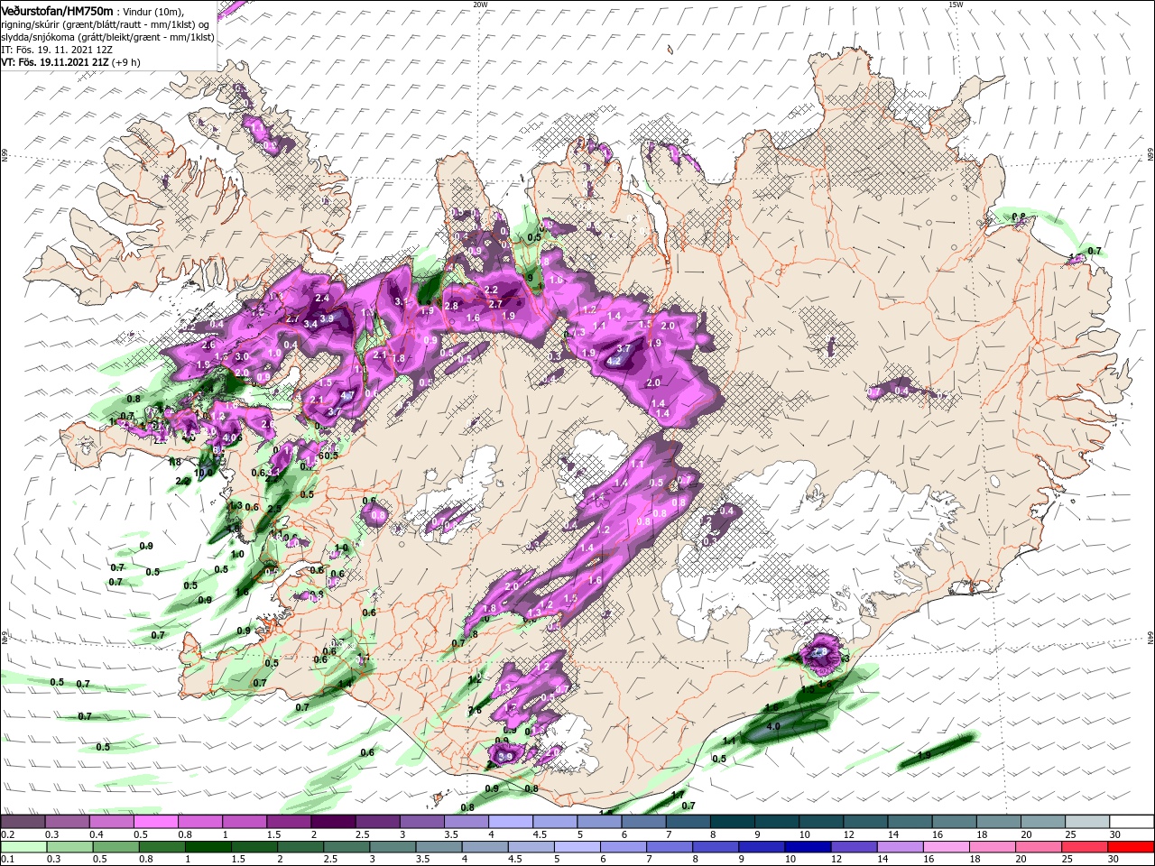
Task: Pick the palest green 0.1 swatch in the lower legend
Action: coord(23,847)
